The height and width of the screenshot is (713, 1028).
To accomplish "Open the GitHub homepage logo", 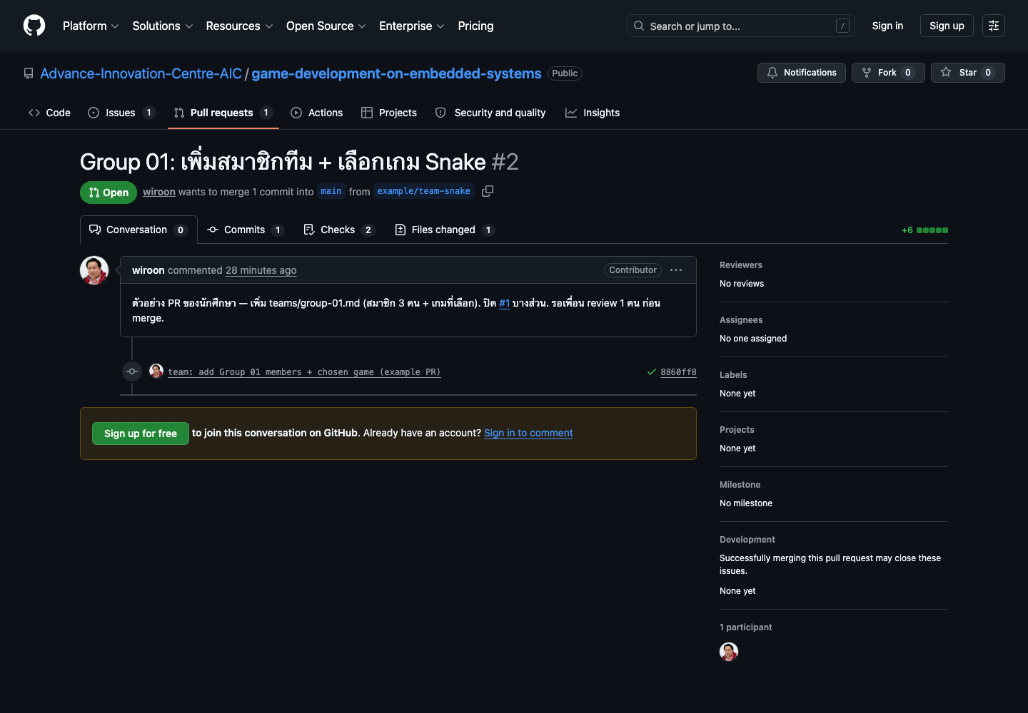I will [x=34, y=26].
